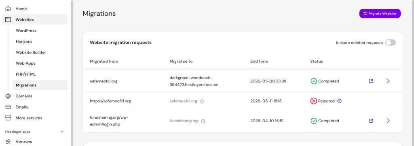Collapse the Hostinger apps section
Viewport: 414px width, 146px height.
coord(62,132)
